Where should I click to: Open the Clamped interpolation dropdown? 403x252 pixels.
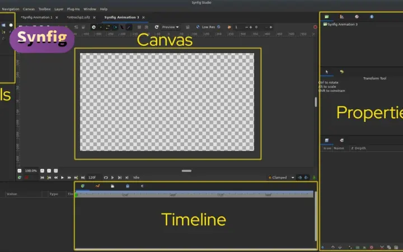tap(281, 178)
